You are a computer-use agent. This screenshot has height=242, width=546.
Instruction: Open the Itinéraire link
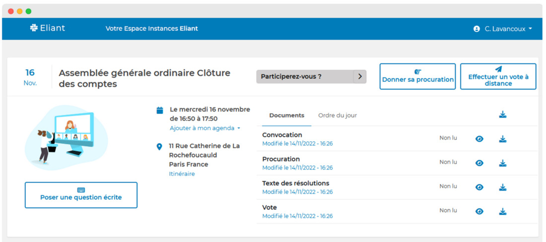[182, 174]
